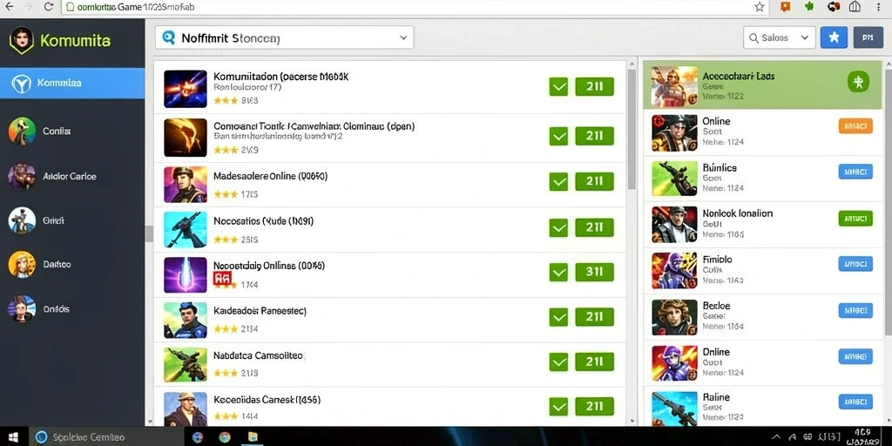Open the Saloos dropdown

click(x=779, y=37)
